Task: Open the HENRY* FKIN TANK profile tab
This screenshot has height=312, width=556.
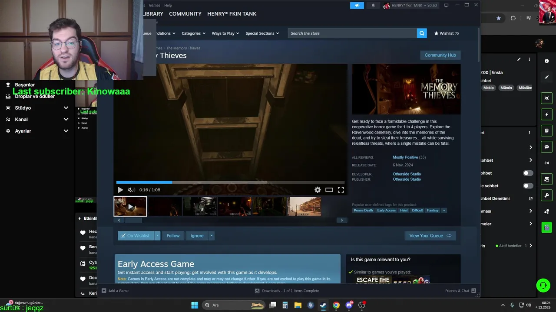Action: 232,14
